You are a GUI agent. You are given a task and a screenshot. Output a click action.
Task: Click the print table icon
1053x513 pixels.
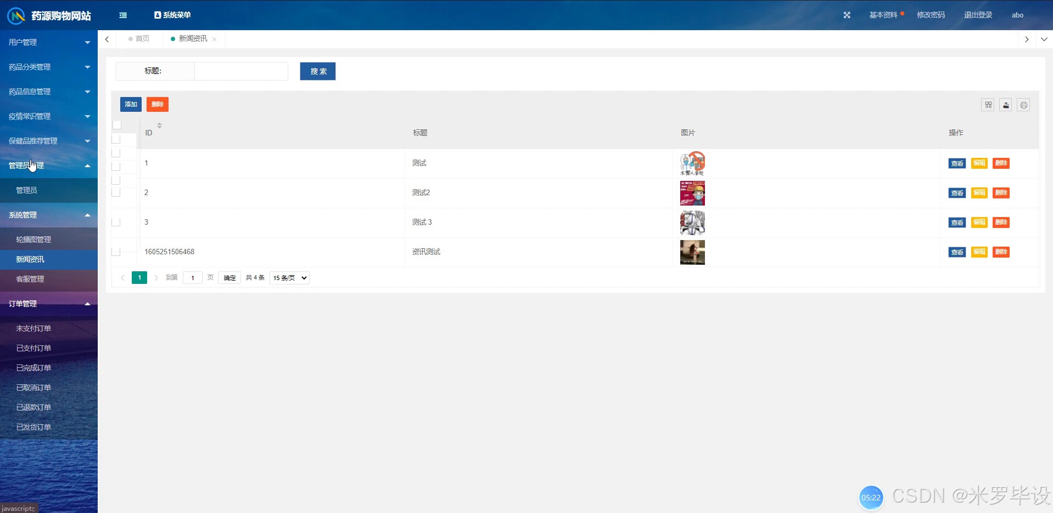1023,105
